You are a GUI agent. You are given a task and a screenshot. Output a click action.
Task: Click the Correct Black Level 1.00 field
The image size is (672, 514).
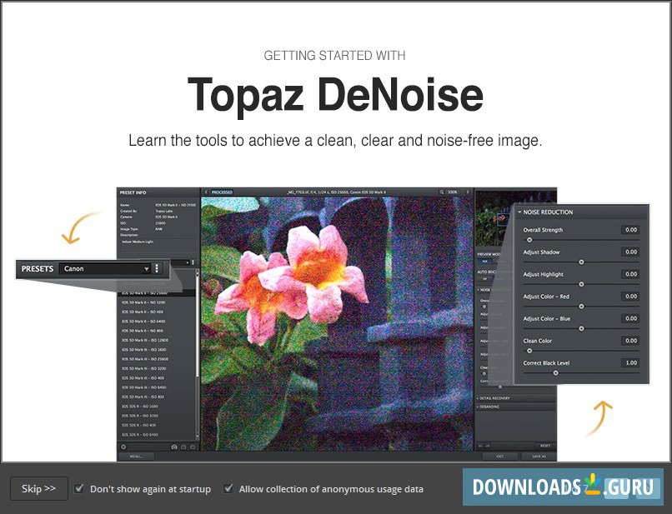(630, 362)
